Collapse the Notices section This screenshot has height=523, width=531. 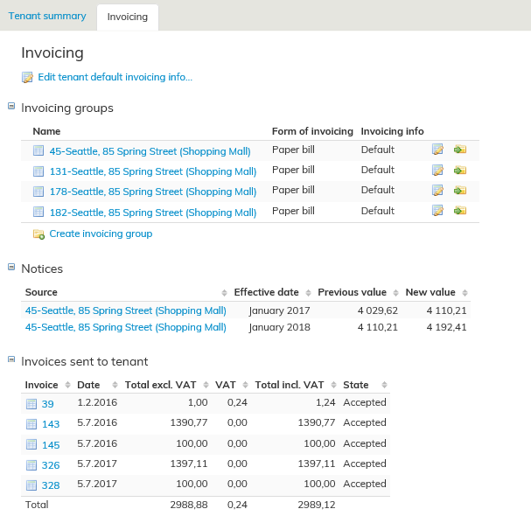tap(11, 267)
